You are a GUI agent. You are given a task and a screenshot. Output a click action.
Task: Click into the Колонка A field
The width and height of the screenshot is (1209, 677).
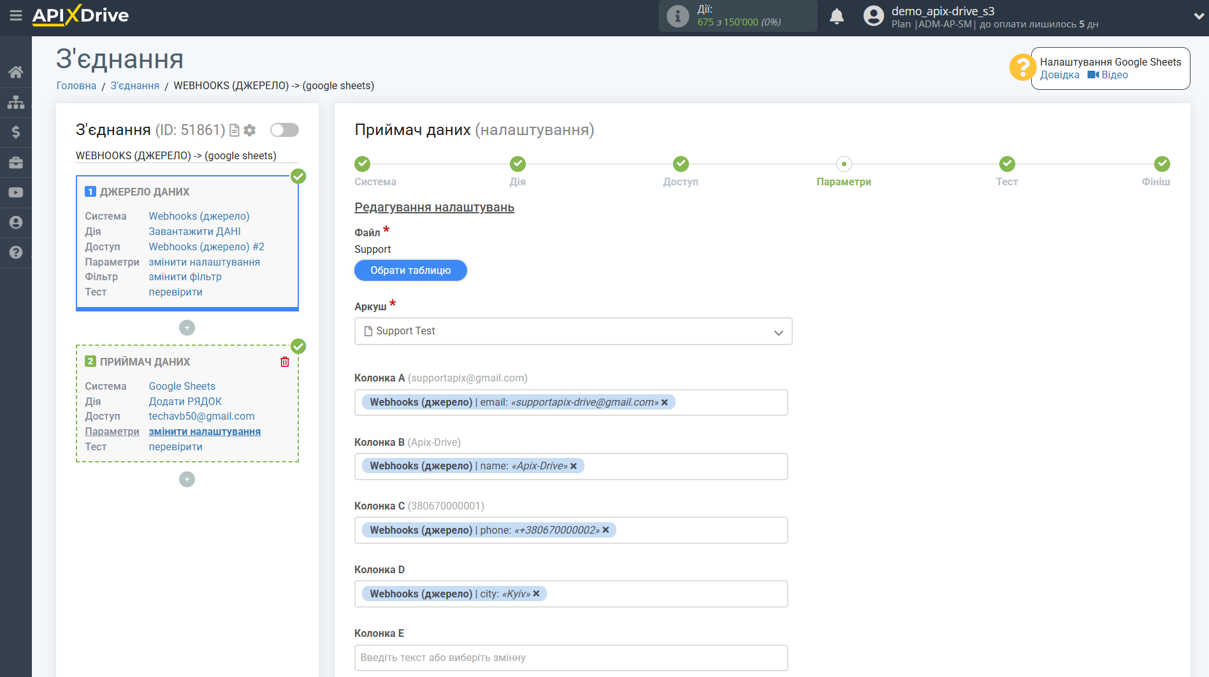click(x=571, y=403)
